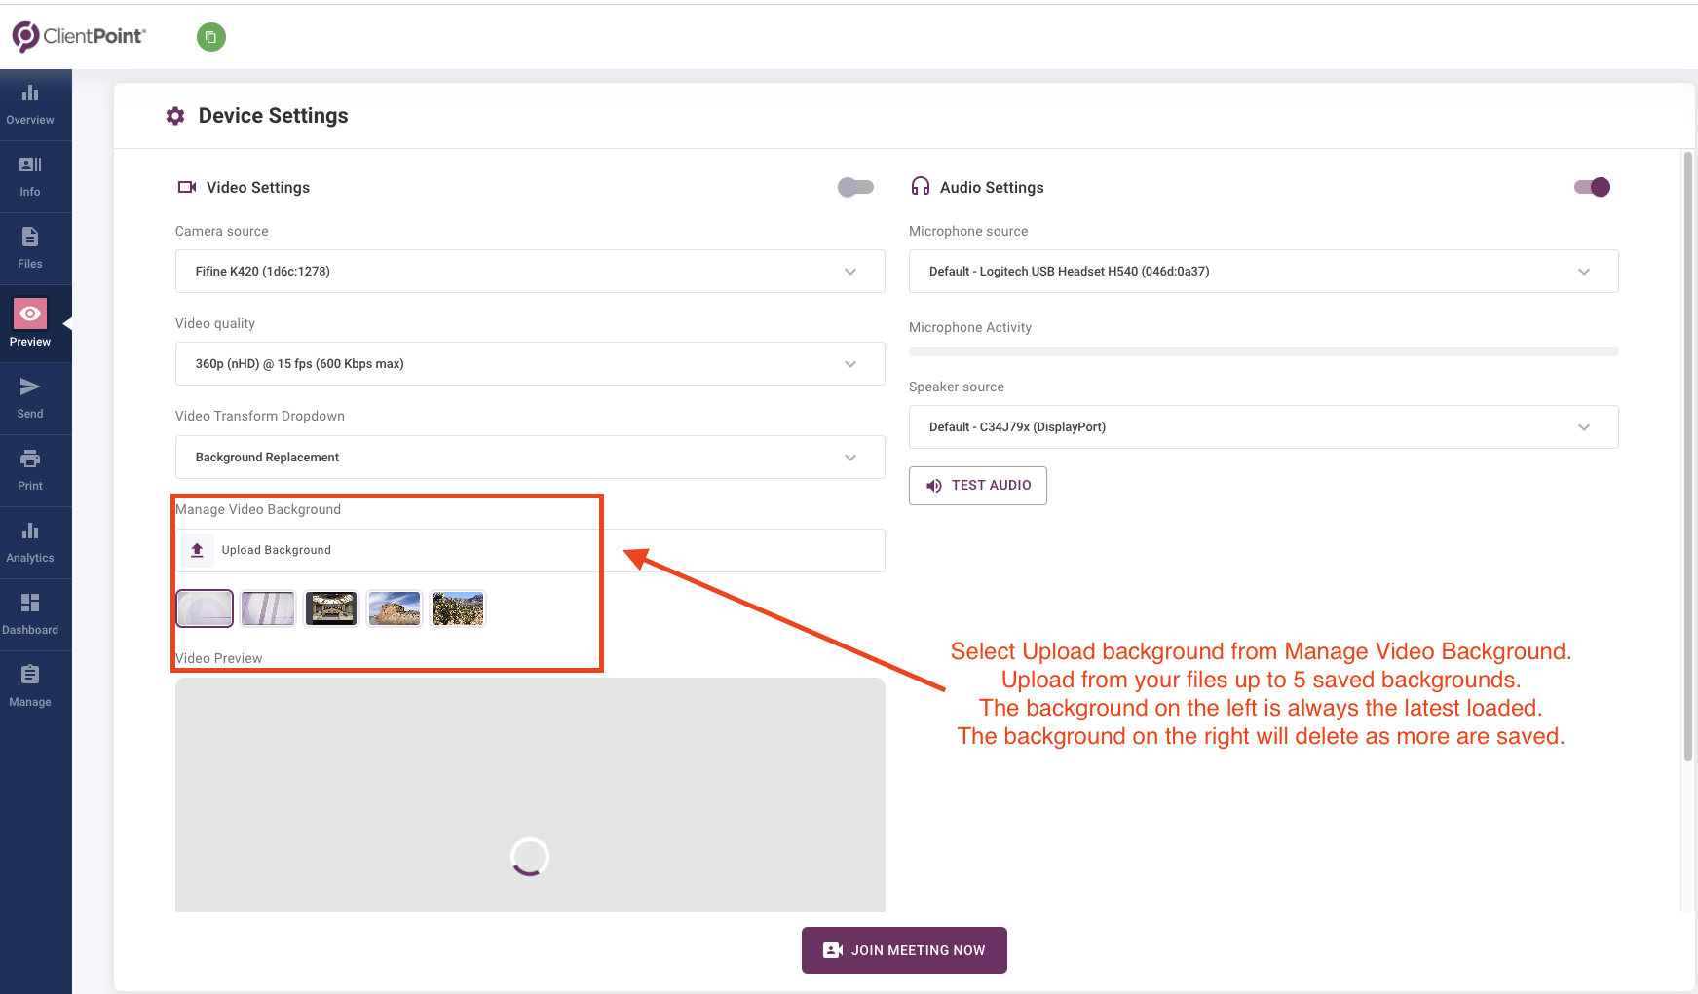Open the Overview panel in the sidebar
Viewport: 1698px width, 994px height.
(x=30, y=102)
